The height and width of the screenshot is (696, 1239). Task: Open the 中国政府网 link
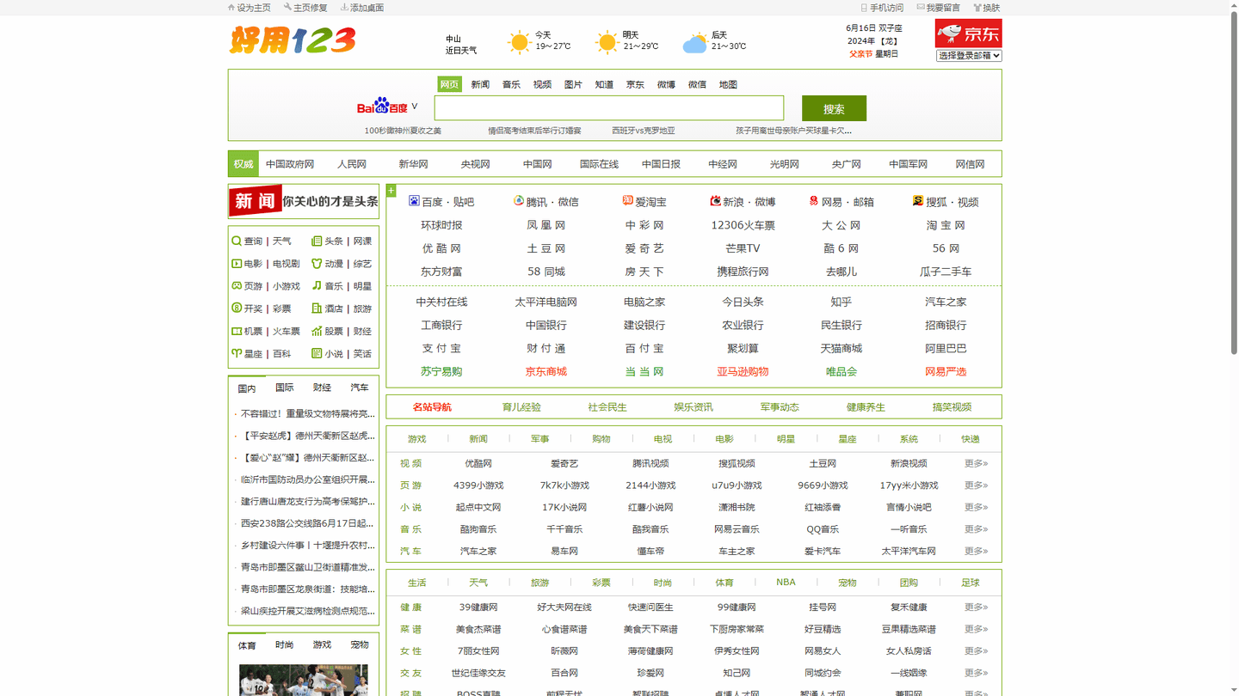(x=290, y=164)
